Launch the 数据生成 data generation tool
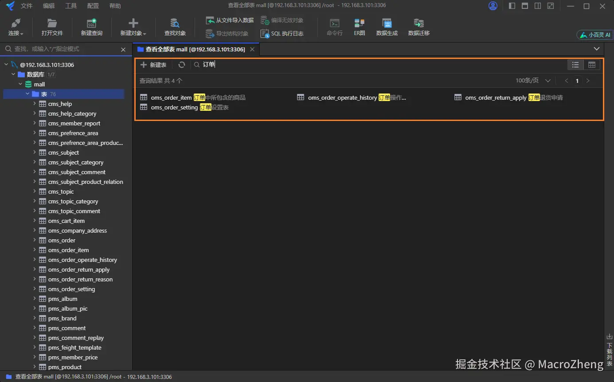Viewport: 614px width, 382px height. [387, 27]
